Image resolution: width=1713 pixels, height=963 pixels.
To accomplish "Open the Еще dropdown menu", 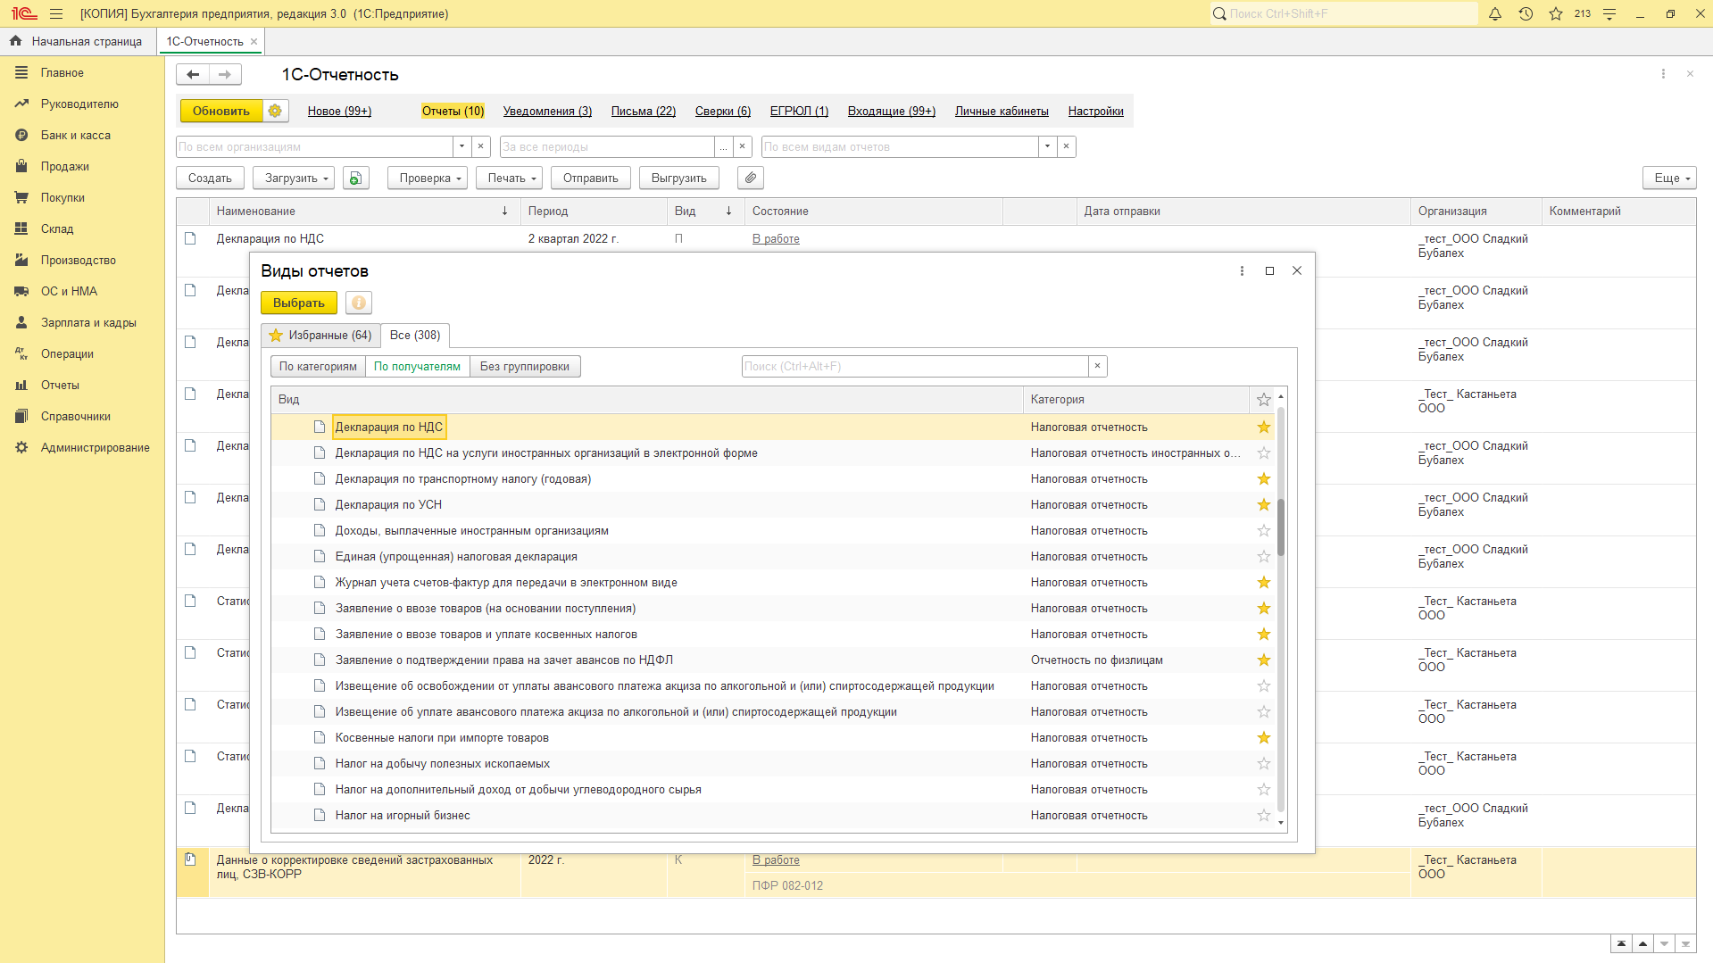I will tap(1669, 178).
